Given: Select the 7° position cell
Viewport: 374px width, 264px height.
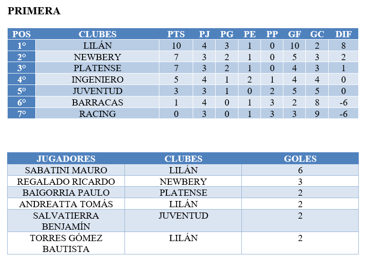Looking at the screenshot, I should click(x=21, y=114).
